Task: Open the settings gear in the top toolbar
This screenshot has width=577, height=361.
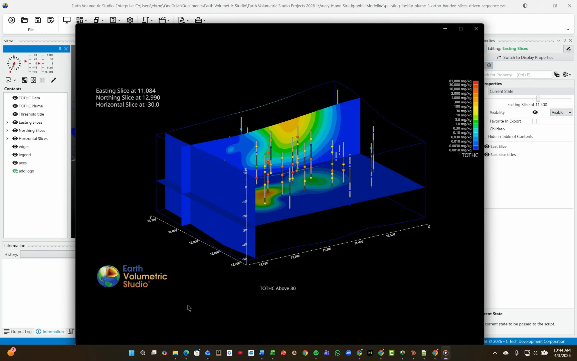Action: [x=130, y=20]
